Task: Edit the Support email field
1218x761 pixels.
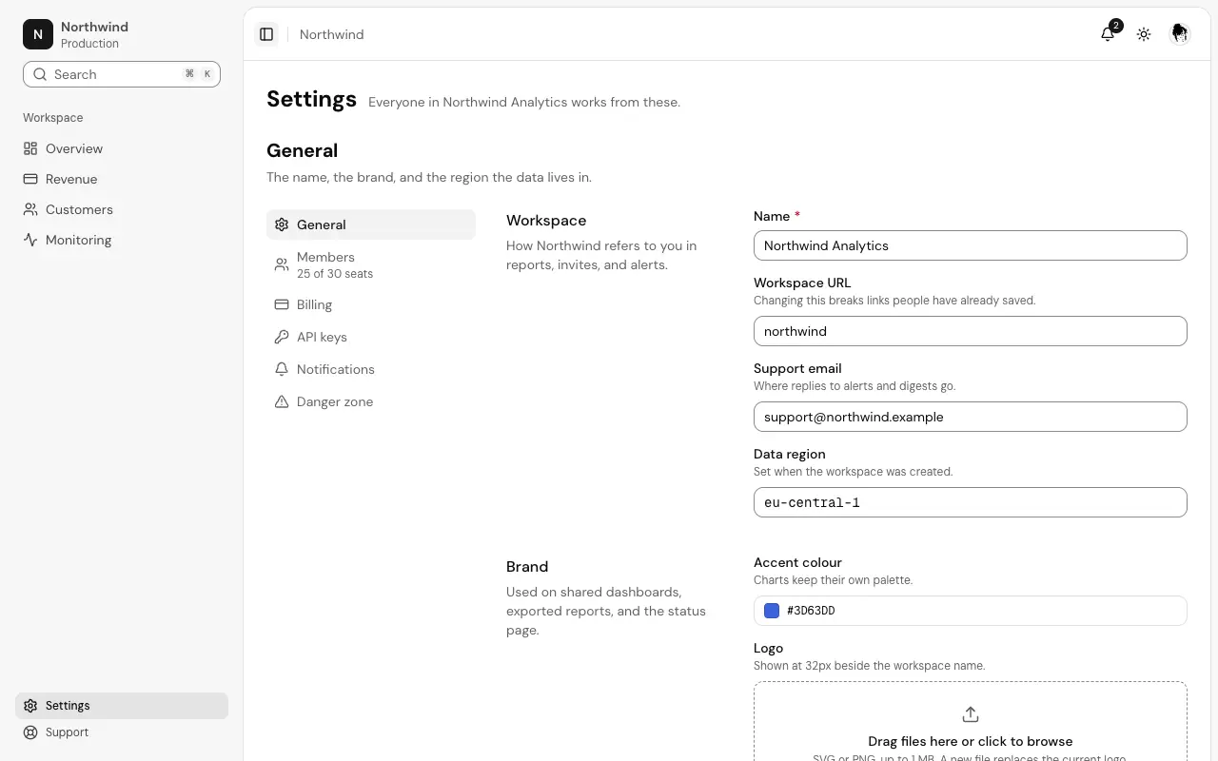Action: (x=971, y=417)
